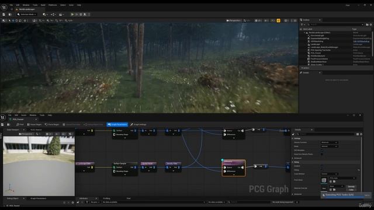
Task: Open the Cinematics toolbar dropdown
Action: tap(61, 15)
